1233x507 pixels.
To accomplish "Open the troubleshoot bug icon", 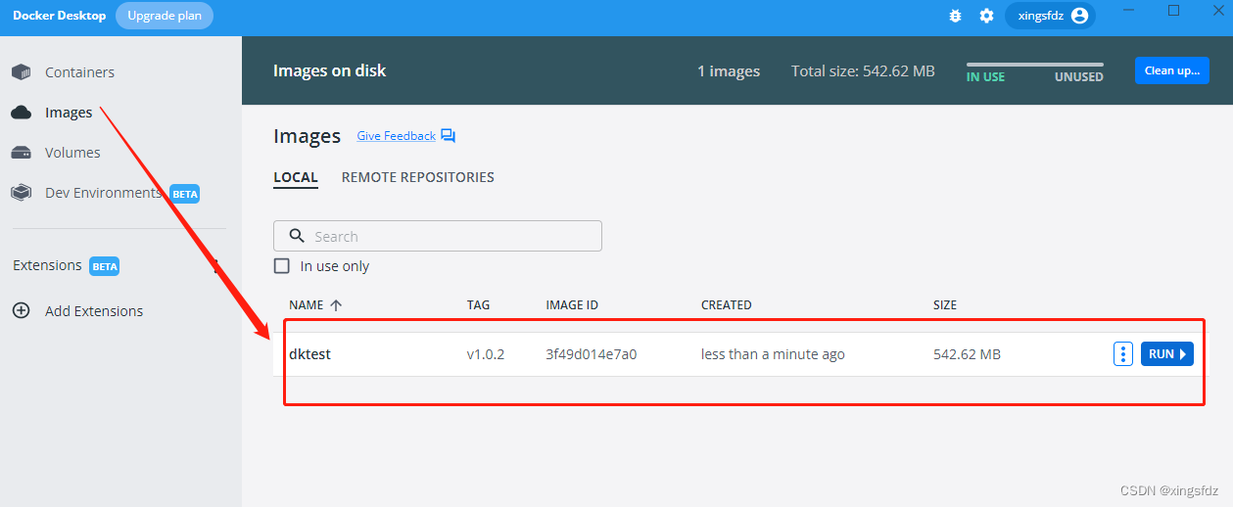I will [x=956, y=16].
